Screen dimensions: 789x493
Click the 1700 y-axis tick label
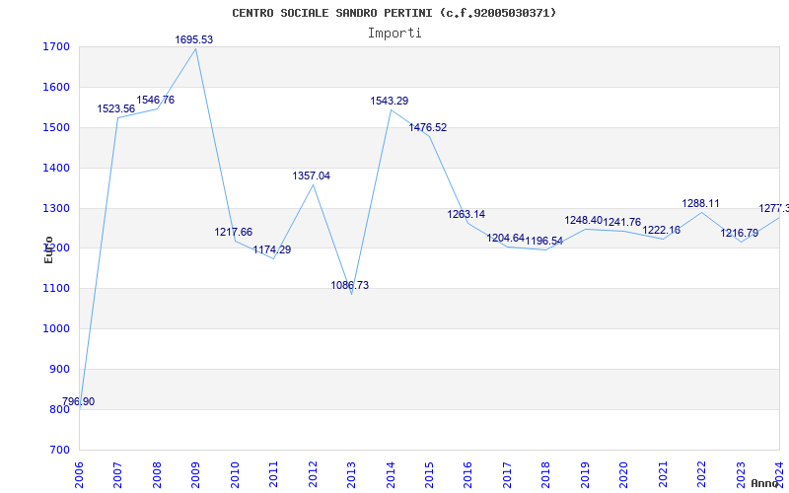click(56, 47)
